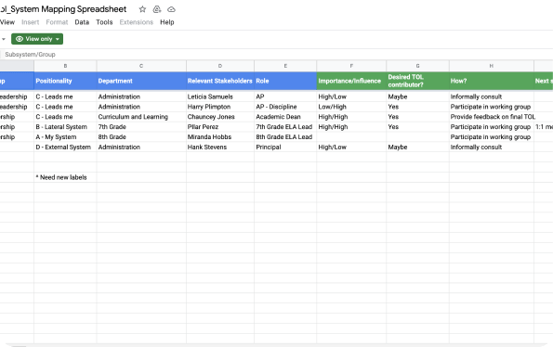Open the View only dropdown
The height and width of the screenshot is (347, 553).
tap(37, 39)
